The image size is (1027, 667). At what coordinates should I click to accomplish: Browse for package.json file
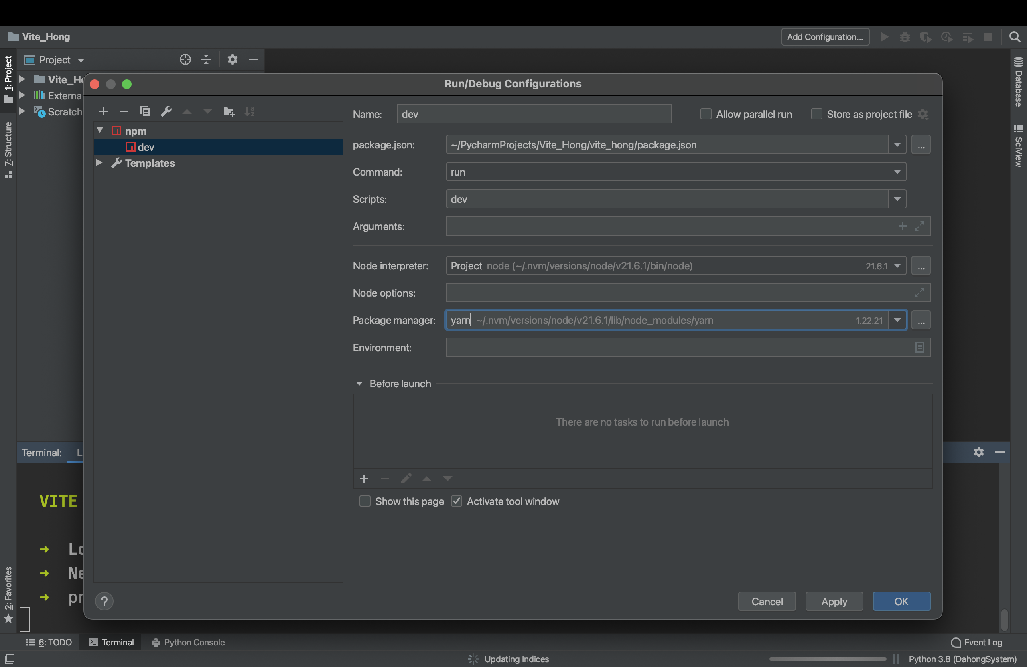click(x=921, y=144)
